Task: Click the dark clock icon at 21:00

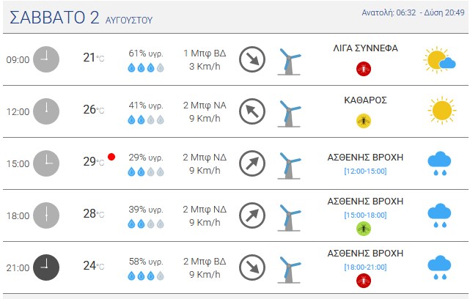Action: [x=46, y=267]
